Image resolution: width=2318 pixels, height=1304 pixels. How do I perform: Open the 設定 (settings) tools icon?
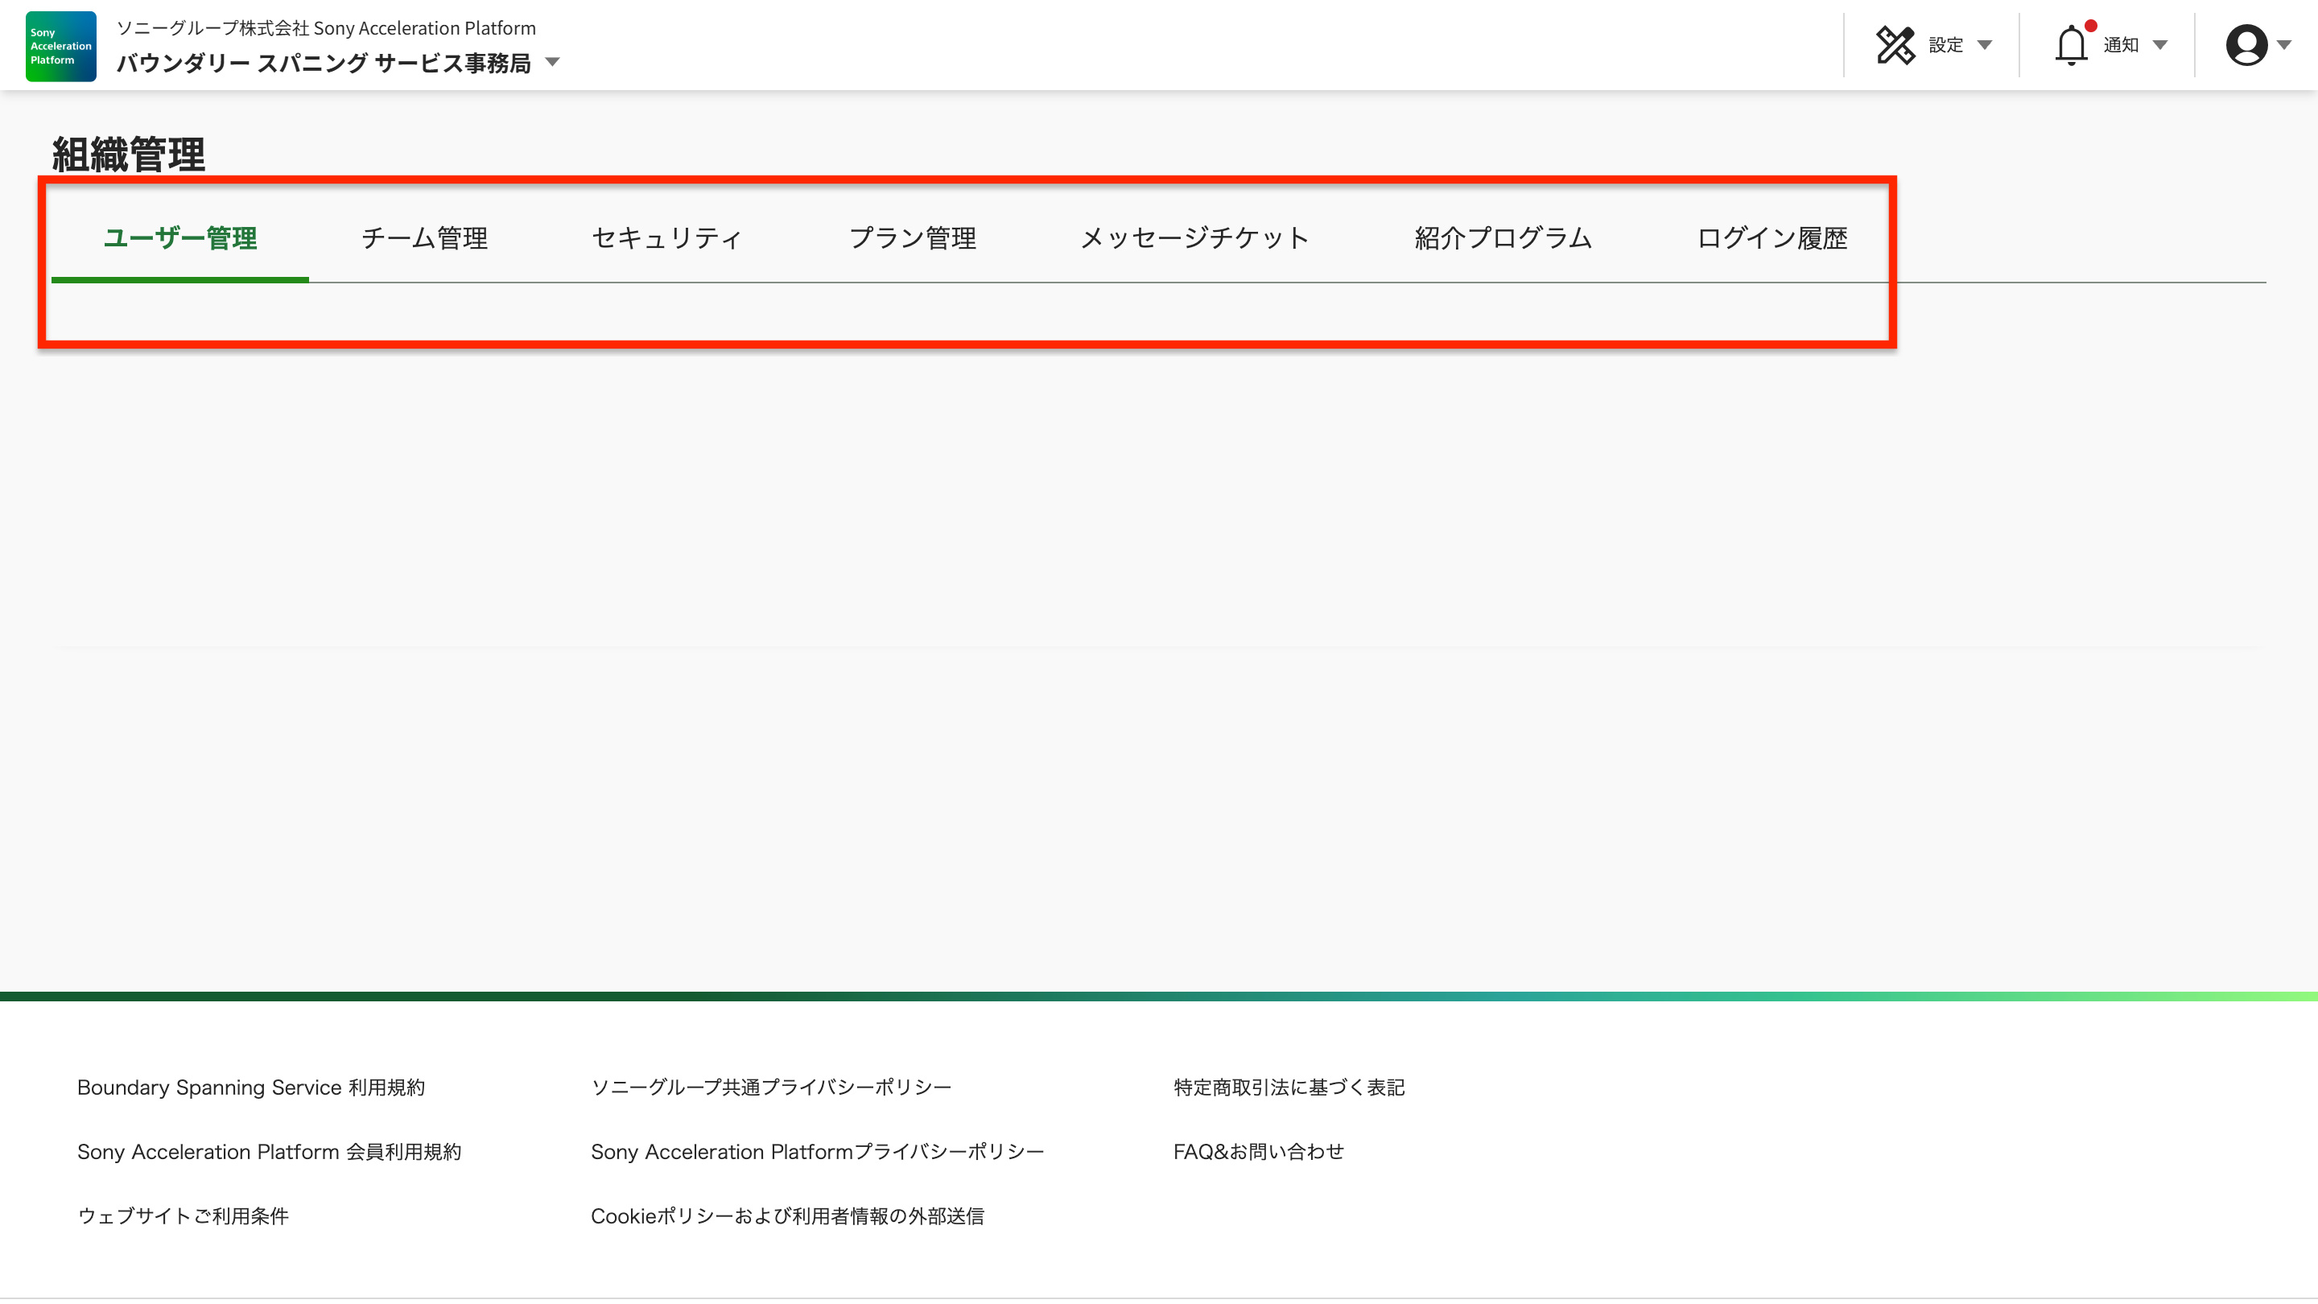coord(1897,44)
